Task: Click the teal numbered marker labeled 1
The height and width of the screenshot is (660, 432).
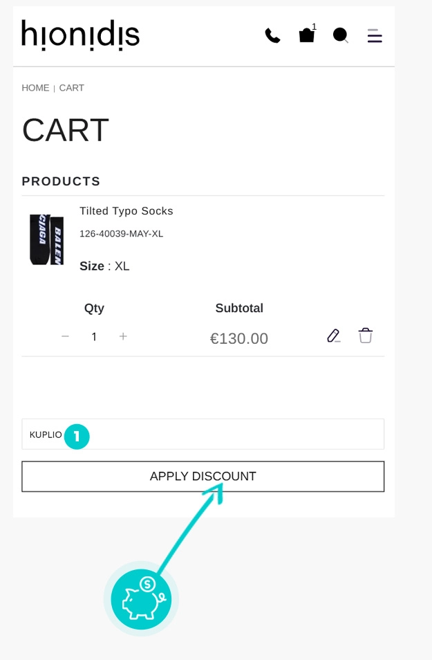Action: tap(76, 437)
